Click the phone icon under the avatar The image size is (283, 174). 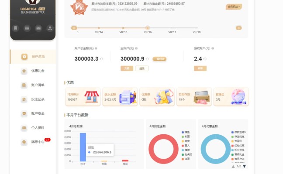tap(16, 28)
